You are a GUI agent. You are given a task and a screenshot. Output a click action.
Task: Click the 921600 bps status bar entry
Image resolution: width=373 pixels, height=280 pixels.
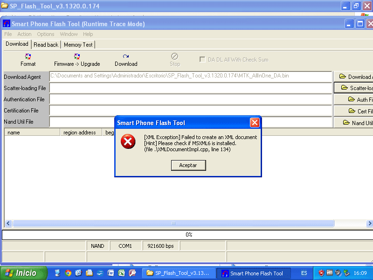point(160,246)
